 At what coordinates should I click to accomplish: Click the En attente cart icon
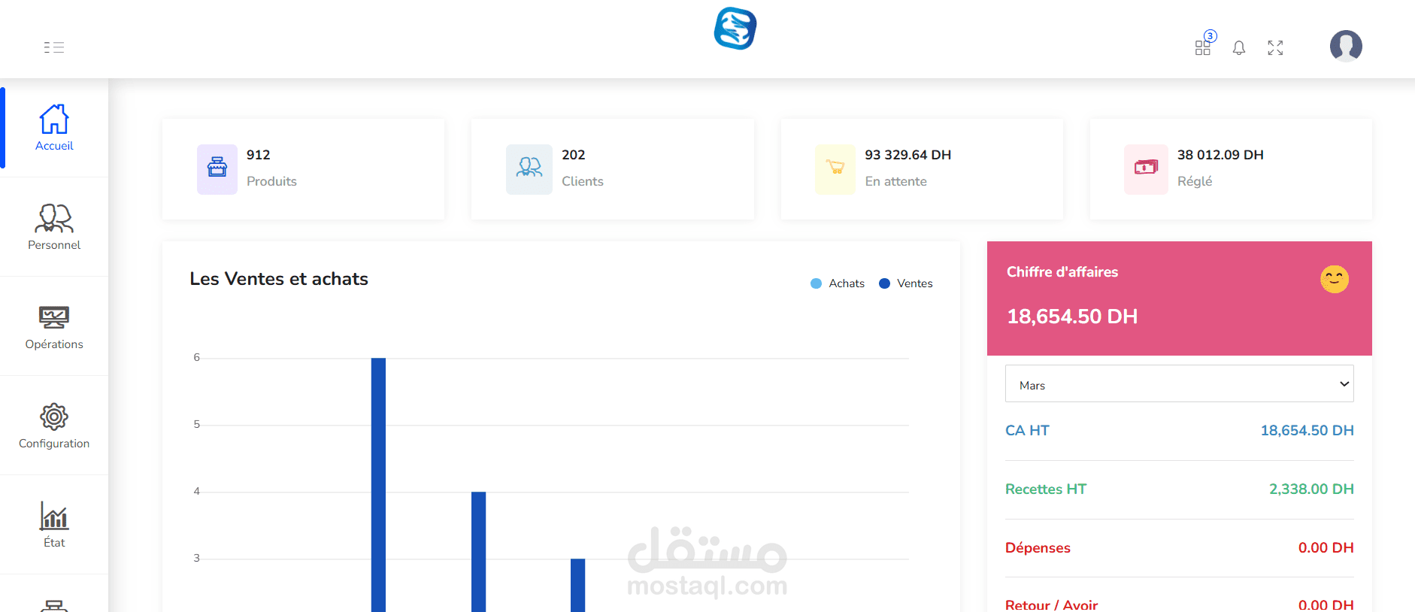835,169
